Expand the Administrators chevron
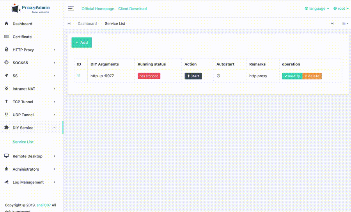The height and width of the screenshot is (212, 351). click(54, 169)
